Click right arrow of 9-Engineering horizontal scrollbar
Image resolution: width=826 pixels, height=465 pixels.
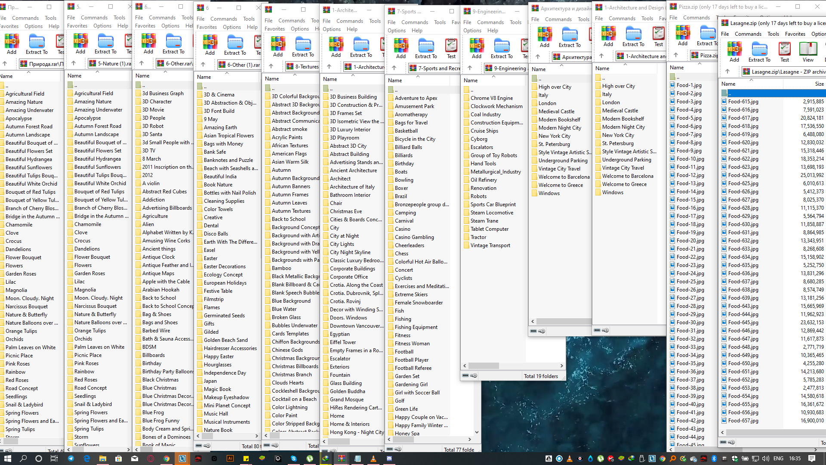coord(561,366)
